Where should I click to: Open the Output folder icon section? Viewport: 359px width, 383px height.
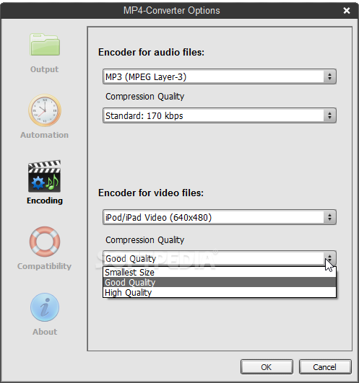(x=45, y=45)
